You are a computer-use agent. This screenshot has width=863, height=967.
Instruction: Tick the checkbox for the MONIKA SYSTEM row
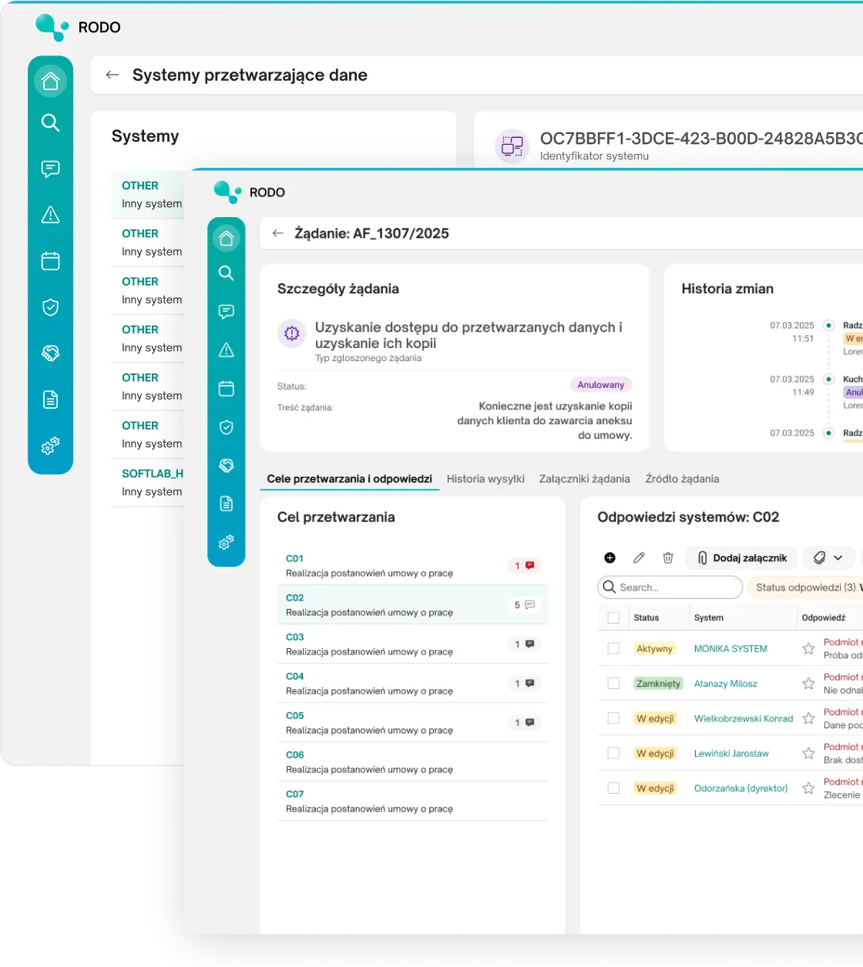[613, 649]
